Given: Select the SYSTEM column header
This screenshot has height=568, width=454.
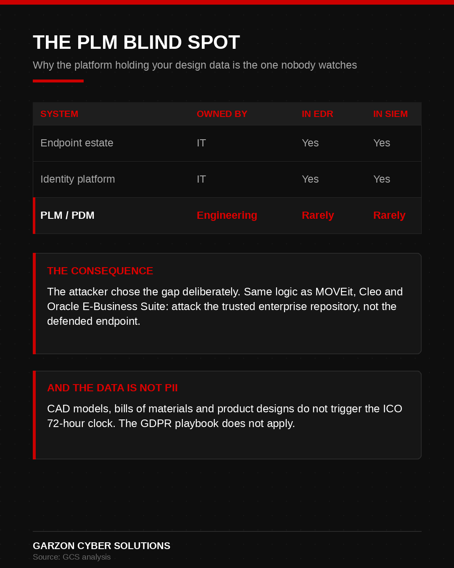Looking at the screenshot, I should (x=59, y=114).
